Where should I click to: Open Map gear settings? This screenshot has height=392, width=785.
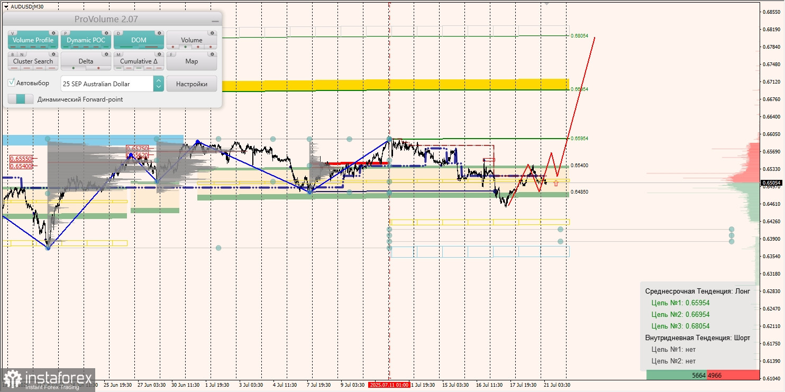(212, 54)
